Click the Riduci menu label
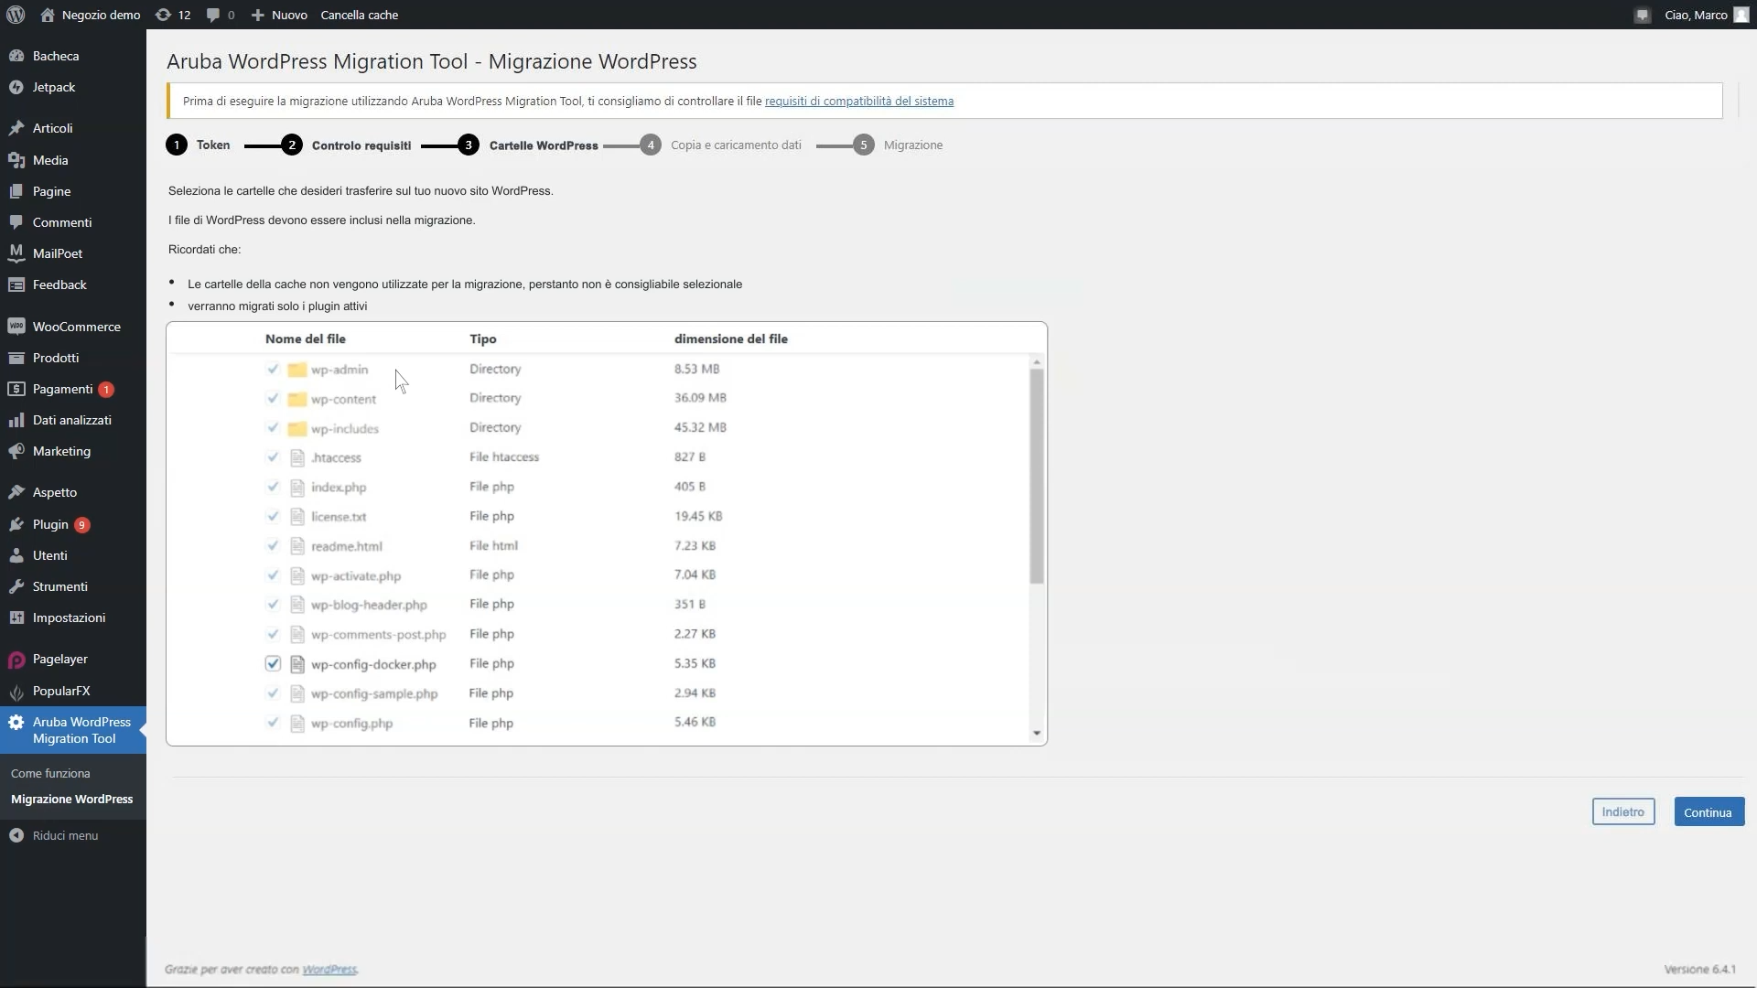Viewport: 1757px width, 988px height. click(65, 835)
